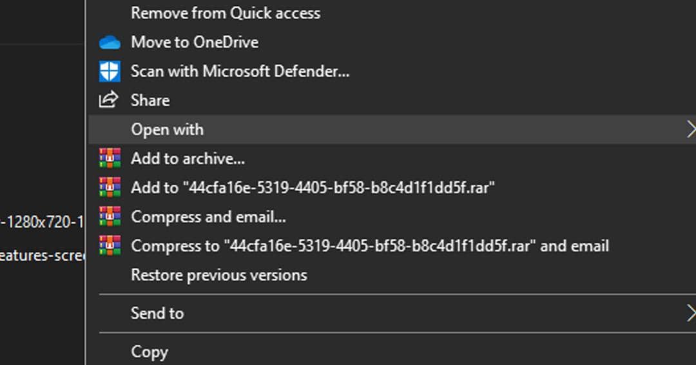The height and width of the screenshot is (365, 696).
Task: Click the Share arrow icon
Action: coord(108,100)
